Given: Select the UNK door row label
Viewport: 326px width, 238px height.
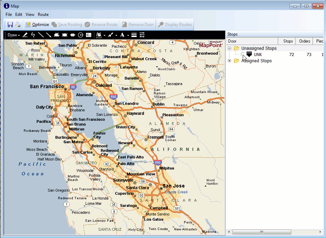Looking at the screenshot, I should 258,55.
